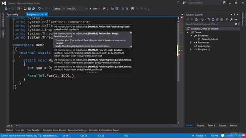
Task: Toggle Preview Selected Items in Solution Explorer
Action: point(236,20)
